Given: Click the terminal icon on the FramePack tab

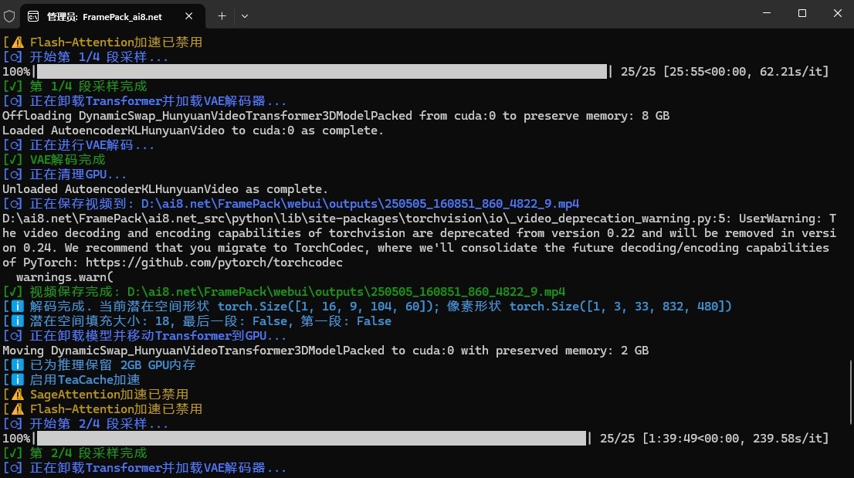Looking at the screenshot, I should pyautogui.click(x=33, y=15).
